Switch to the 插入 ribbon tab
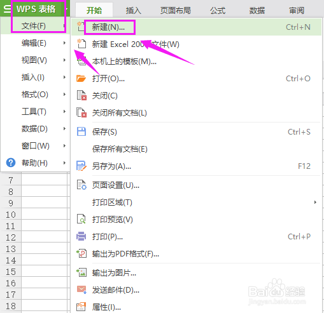The width and height of the screenshot is (324, 313). 134,10
